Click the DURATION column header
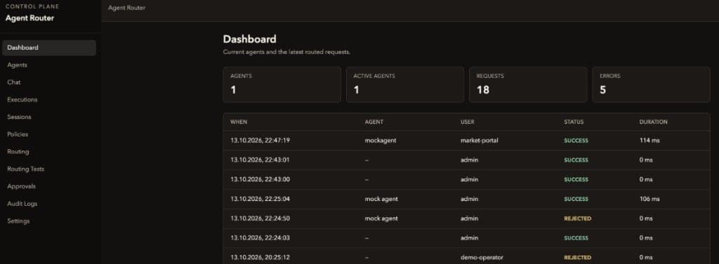 tap(654, 122)
